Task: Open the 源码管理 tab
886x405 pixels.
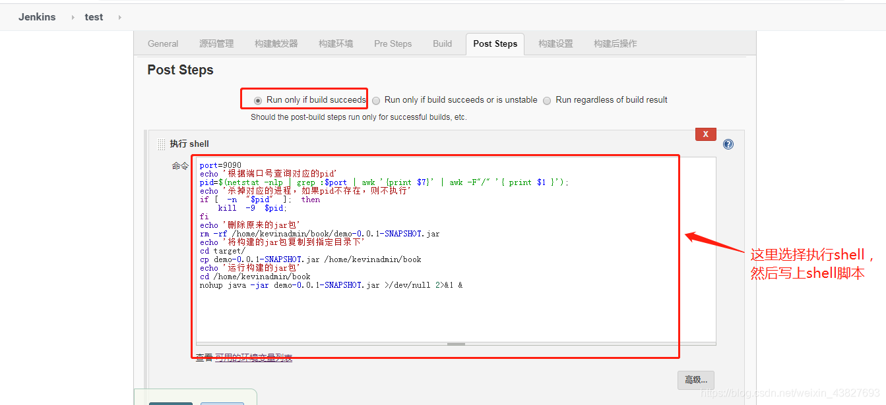Action: [x=216, y=43]
